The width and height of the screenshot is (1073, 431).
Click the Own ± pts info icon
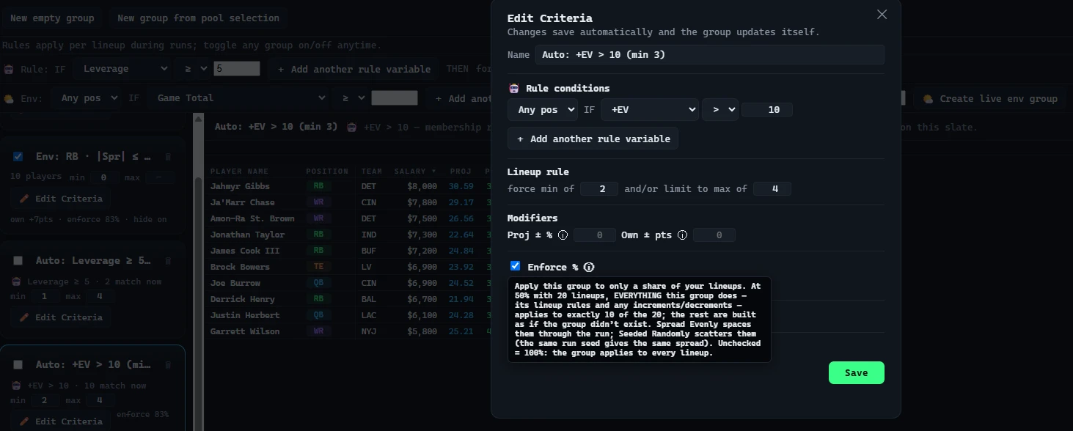tap(682, 235)
